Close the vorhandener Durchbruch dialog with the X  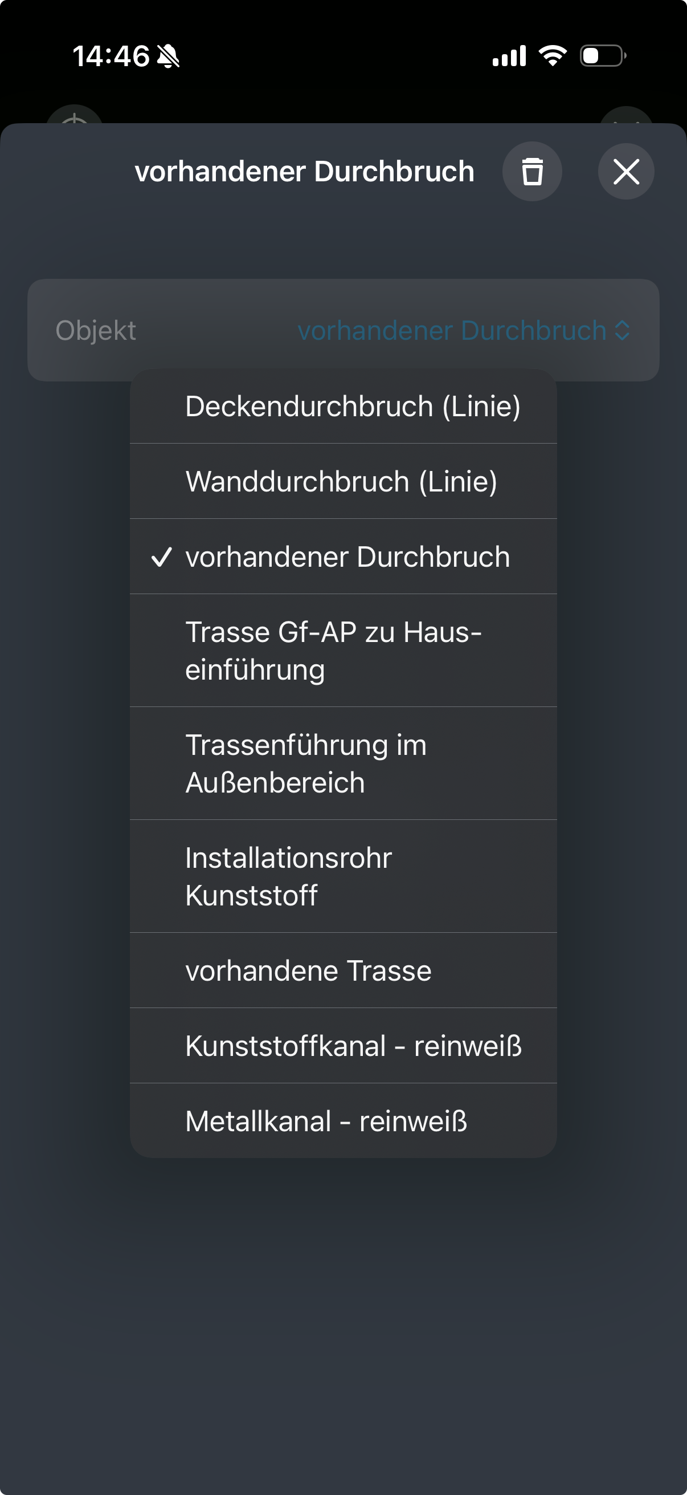click(x=625, y=170)
